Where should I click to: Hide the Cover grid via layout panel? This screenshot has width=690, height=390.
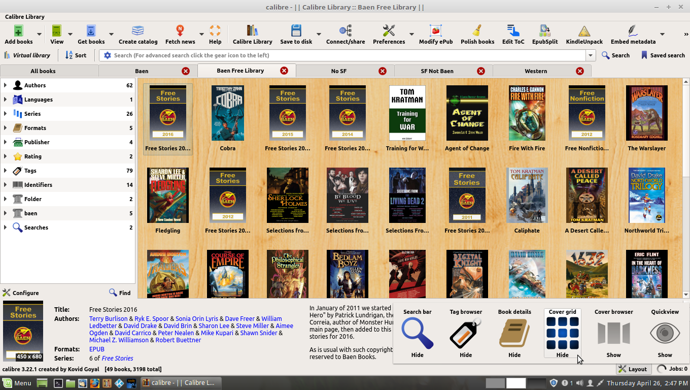[563, 333]
